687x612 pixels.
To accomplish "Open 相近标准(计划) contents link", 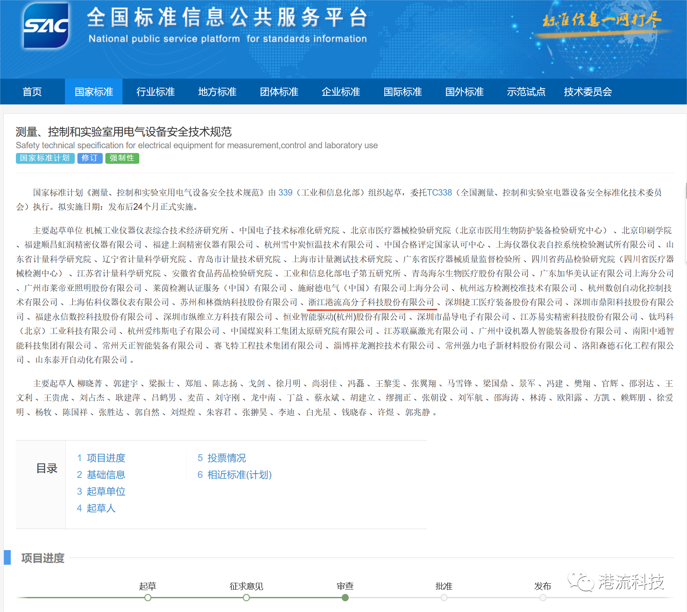I will point(235,475).
